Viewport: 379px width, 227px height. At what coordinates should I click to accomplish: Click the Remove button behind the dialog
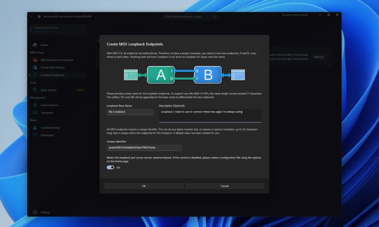pos(319,57)
